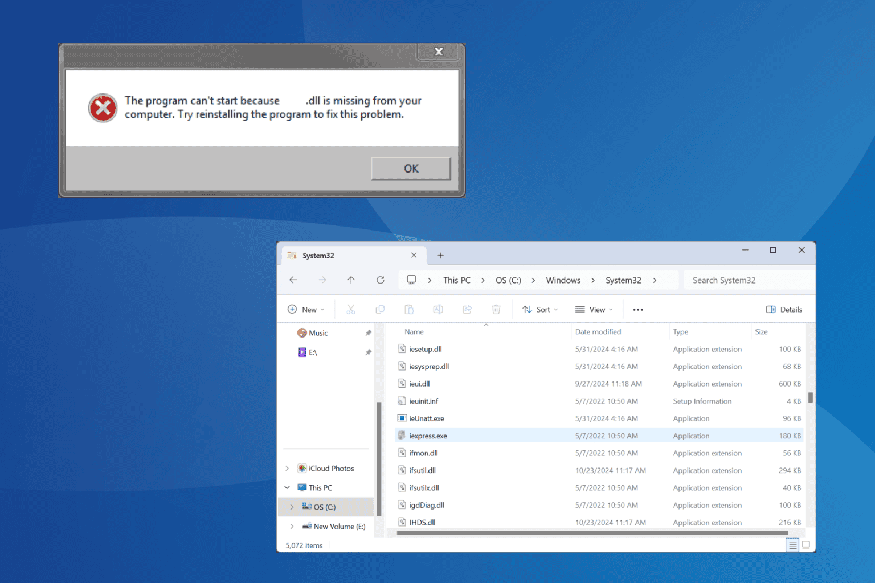Expand chevron after System32 breadcrumb

click(x=655, y=280)
